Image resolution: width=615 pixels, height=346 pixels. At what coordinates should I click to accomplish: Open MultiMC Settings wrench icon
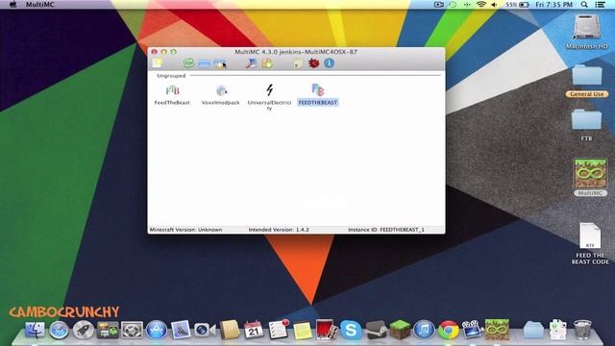click(x=251, y=63)
